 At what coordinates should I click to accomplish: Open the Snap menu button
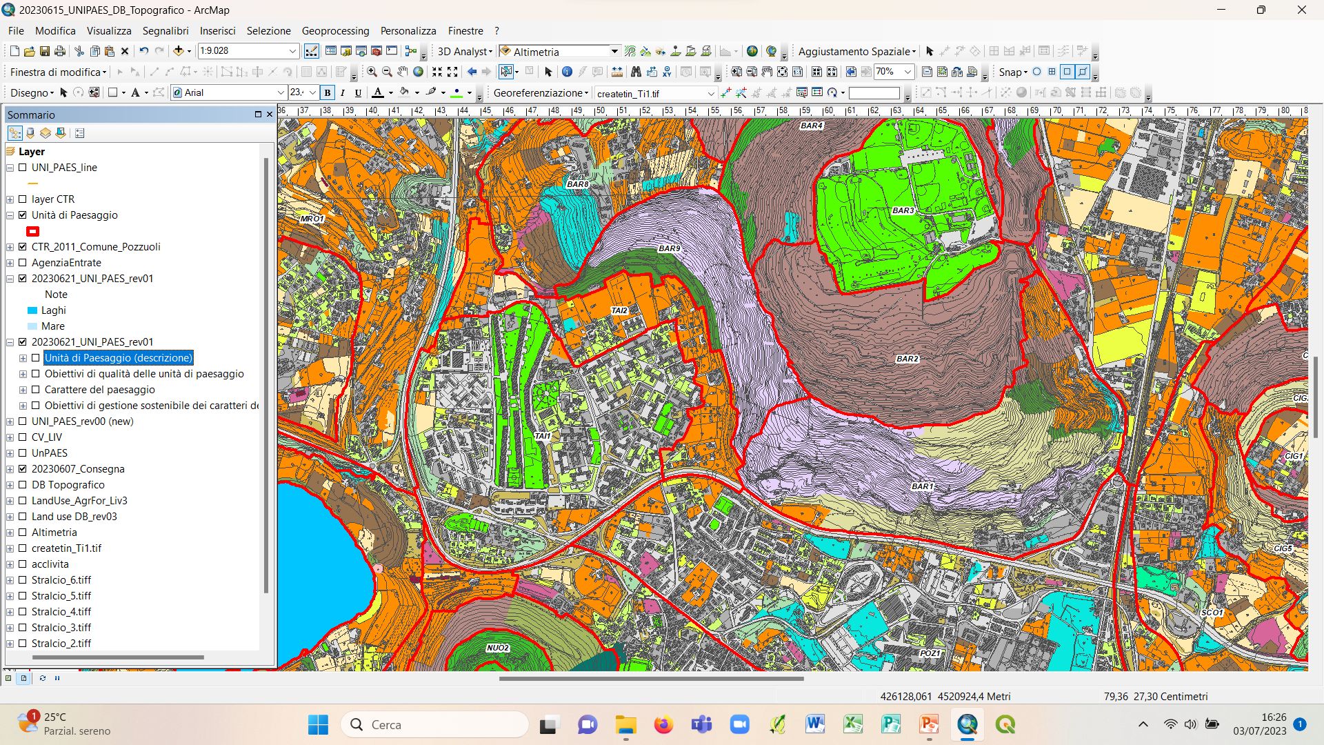(x=1013, y=72)
